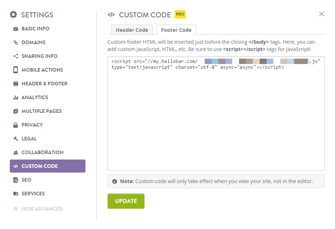The height and width of the screenshot is (229, 335).
Task: Click the Legal gavel icon
Action: (x=16, y=139)
